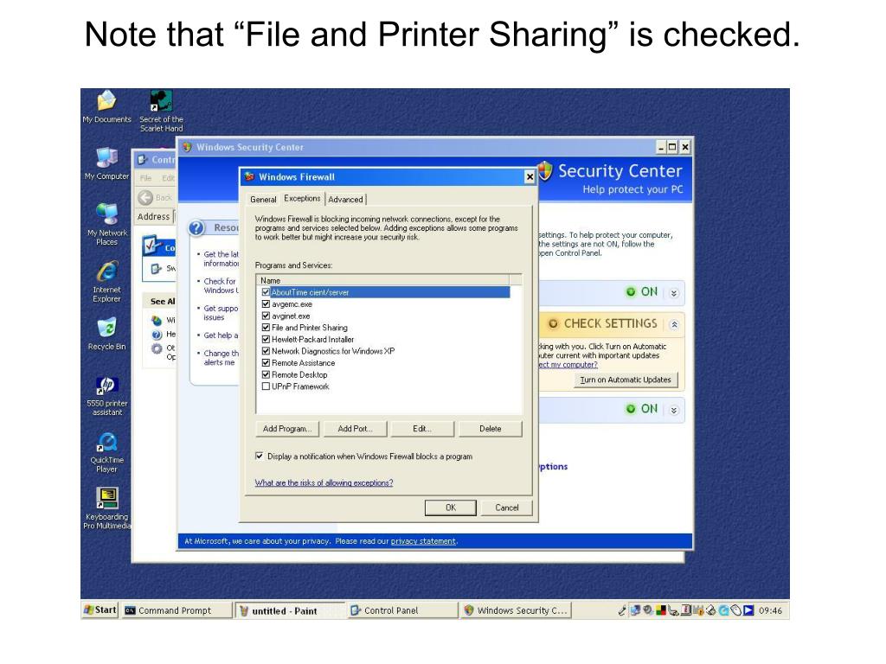Uncheck AboutTime client/server exception
Screen dimensions: 886x664
click(266, 292)
